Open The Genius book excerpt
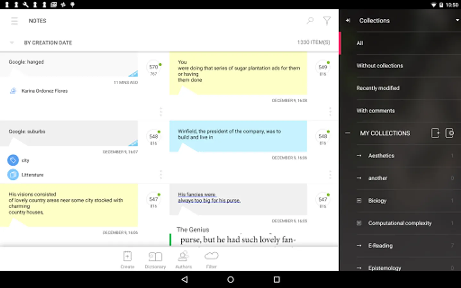The height and width of the screenshot is (288, 461). click(237, 236)
